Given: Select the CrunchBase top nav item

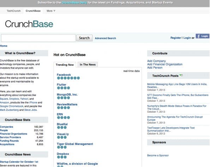Looking at the screenshot, I should 33,11.
